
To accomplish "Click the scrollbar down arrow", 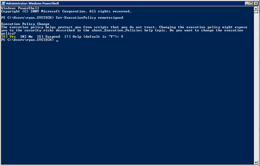I will [256, 163].
